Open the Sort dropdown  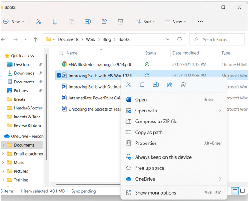coord(145,22)
